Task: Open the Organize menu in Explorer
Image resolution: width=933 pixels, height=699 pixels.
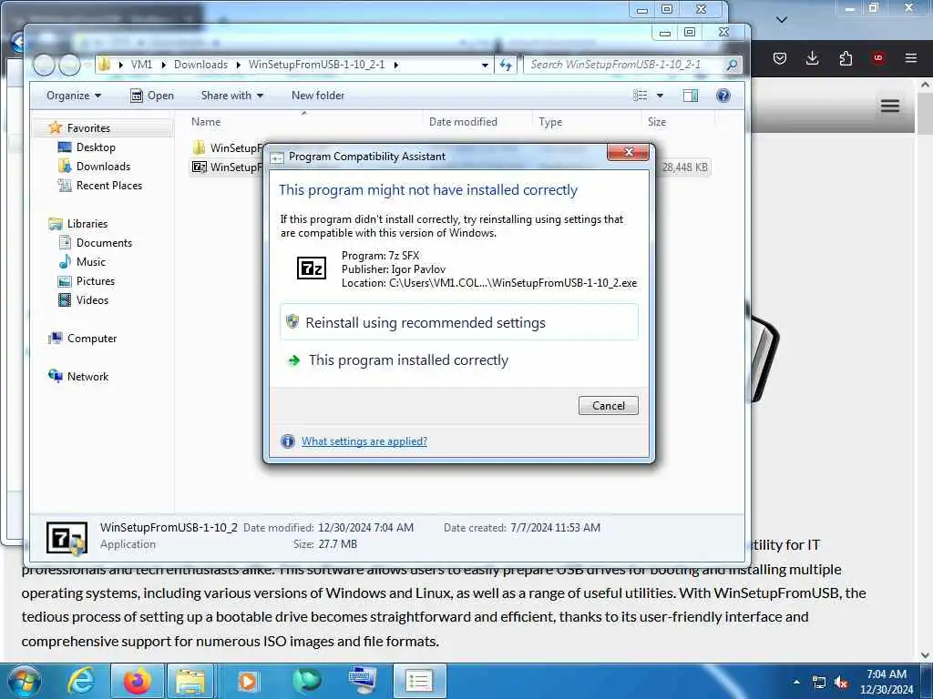Action: point(74,96)
